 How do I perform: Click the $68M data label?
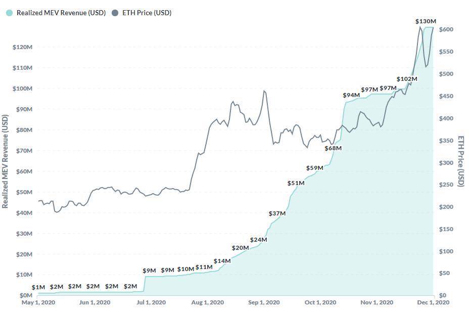(333, 148)
